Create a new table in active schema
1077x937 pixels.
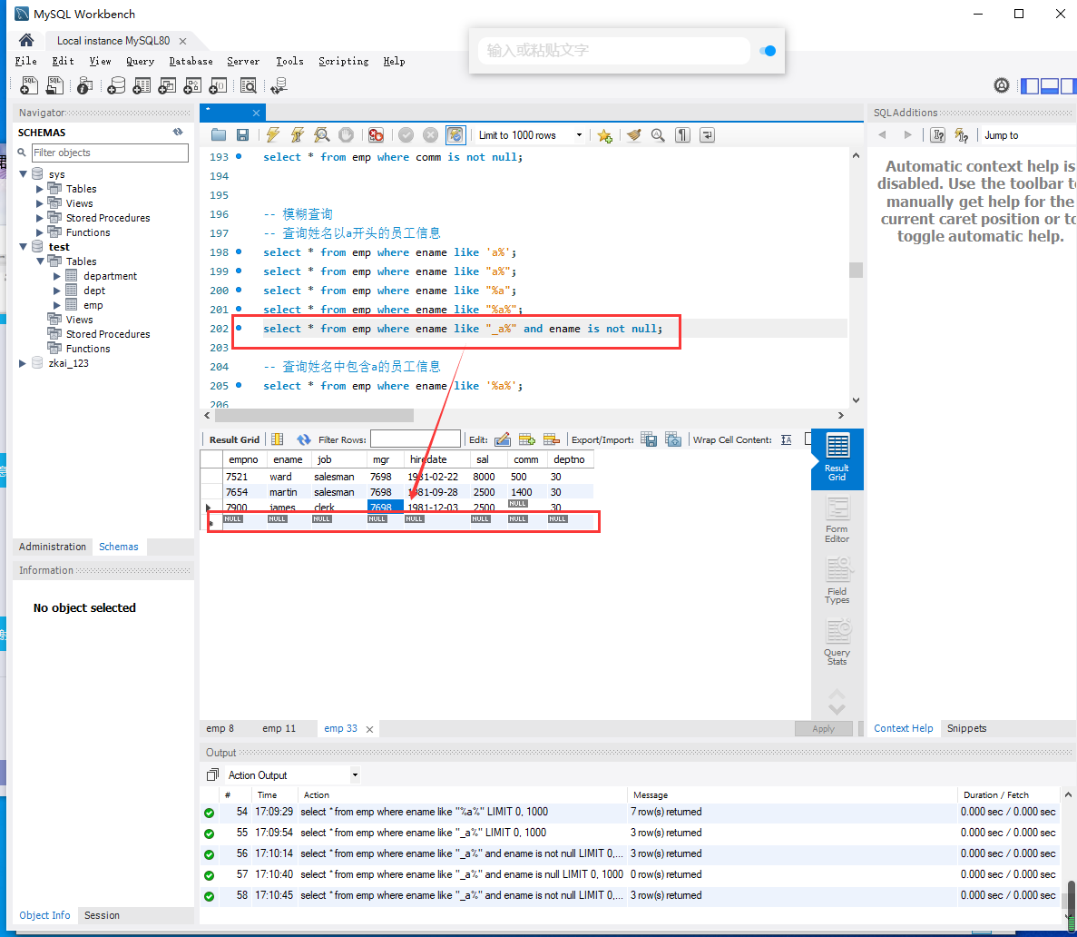tap(142, 85)
